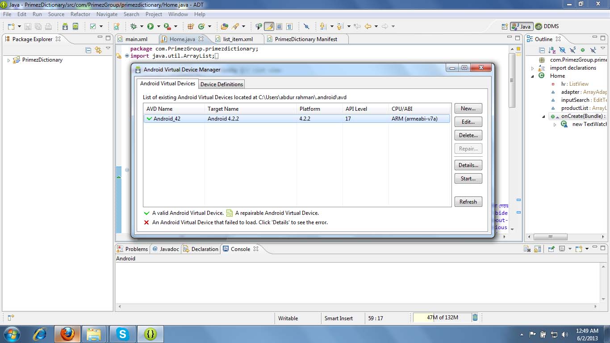The width and height of the screenshot is (610, 343).
Task: Click the New Android XML File icon
Action: click(116, 26)
